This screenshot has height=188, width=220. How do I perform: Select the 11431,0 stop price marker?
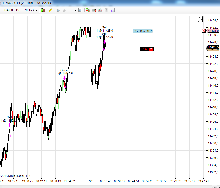212,31
